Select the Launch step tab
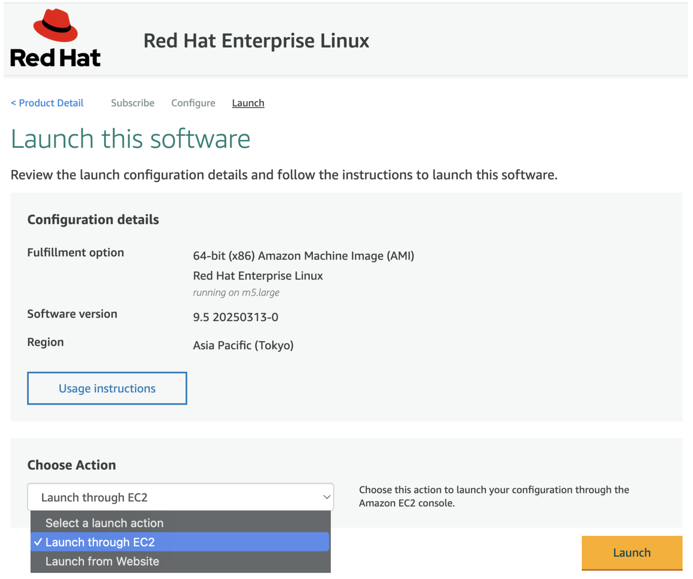 pyautogui.click(x=248, y=103)
